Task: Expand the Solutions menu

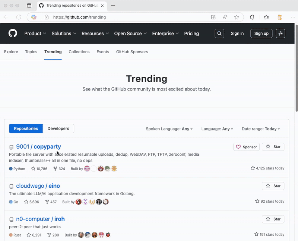Action: 64,34
